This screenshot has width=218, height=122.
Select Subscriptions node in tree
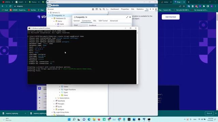[64, 98]
